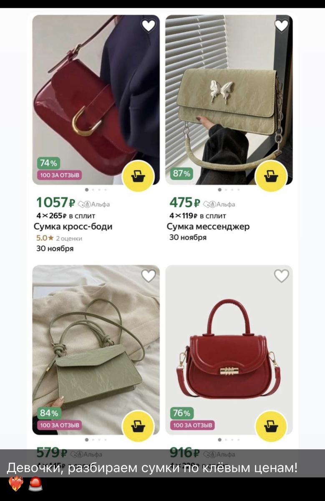
Task: Click the 76% discount badge
Action: click(x=181, y=413)
